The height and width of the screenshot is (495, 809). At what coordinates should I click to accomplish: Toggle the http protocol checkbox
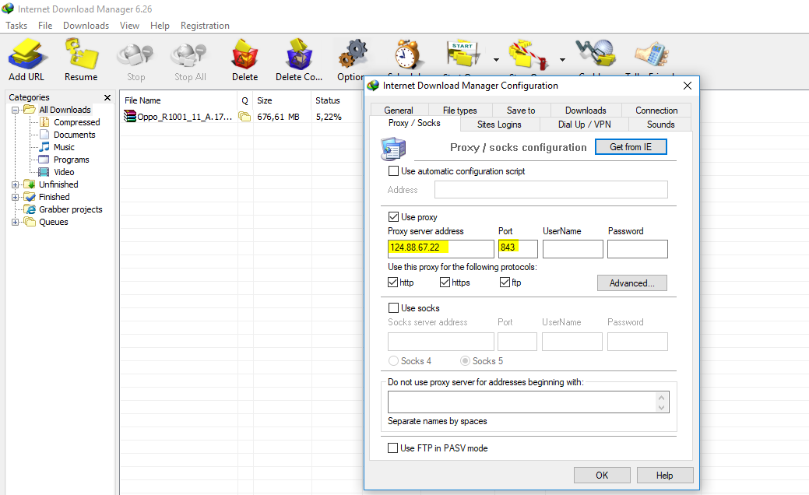click(x=392, y=282)
